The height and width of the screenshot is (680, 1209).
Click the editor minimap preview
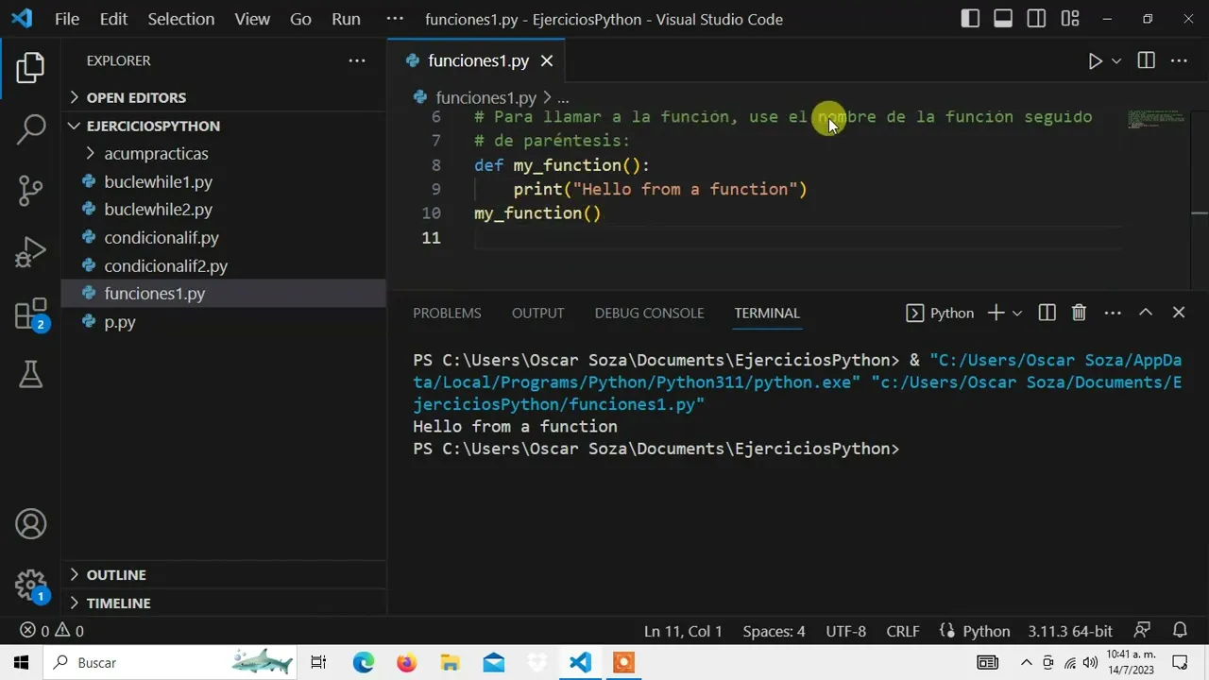[x=1156, y=120]
